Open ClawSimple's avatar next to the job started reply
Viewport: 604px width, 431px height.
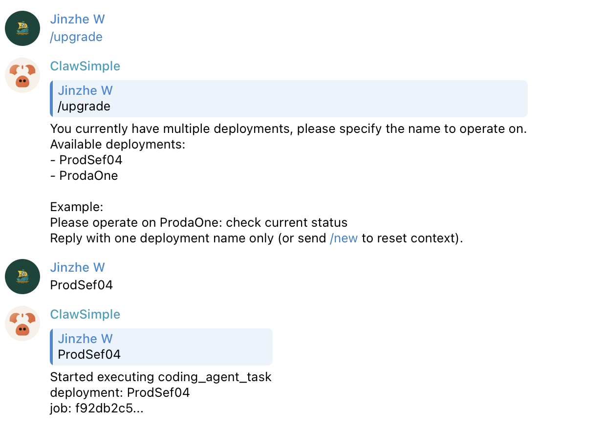coord(22,323)
